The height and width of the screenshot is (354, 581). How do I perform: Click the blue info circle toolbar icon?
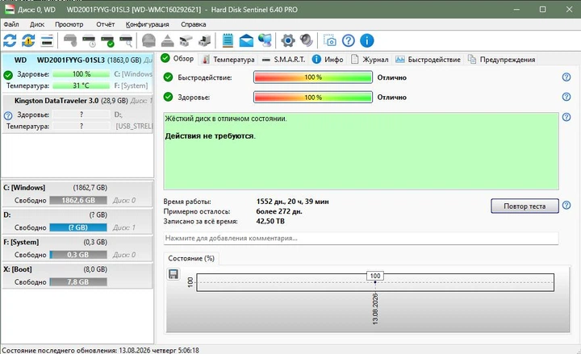pos(367,40)
